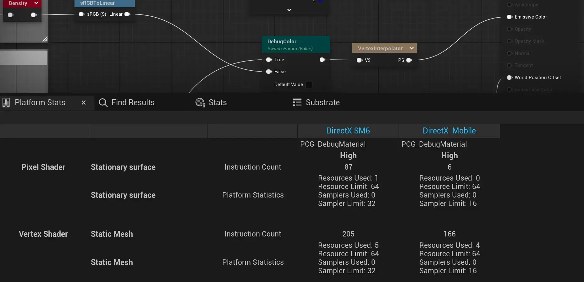Image resolution: width=584 pixels, height=282 pixels.
Task: Click the World Position Offset input pin
Action: pos(510,78)
